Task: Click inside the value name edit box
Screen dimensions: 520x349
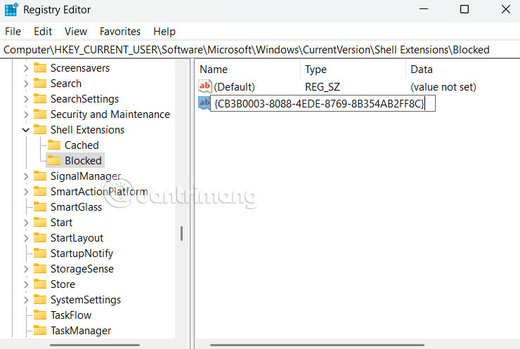Action: [320, 104]
